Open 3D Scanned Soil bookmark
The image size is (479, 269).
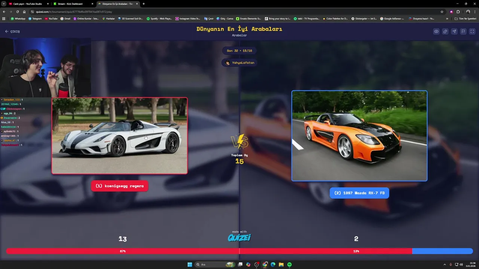130,18
